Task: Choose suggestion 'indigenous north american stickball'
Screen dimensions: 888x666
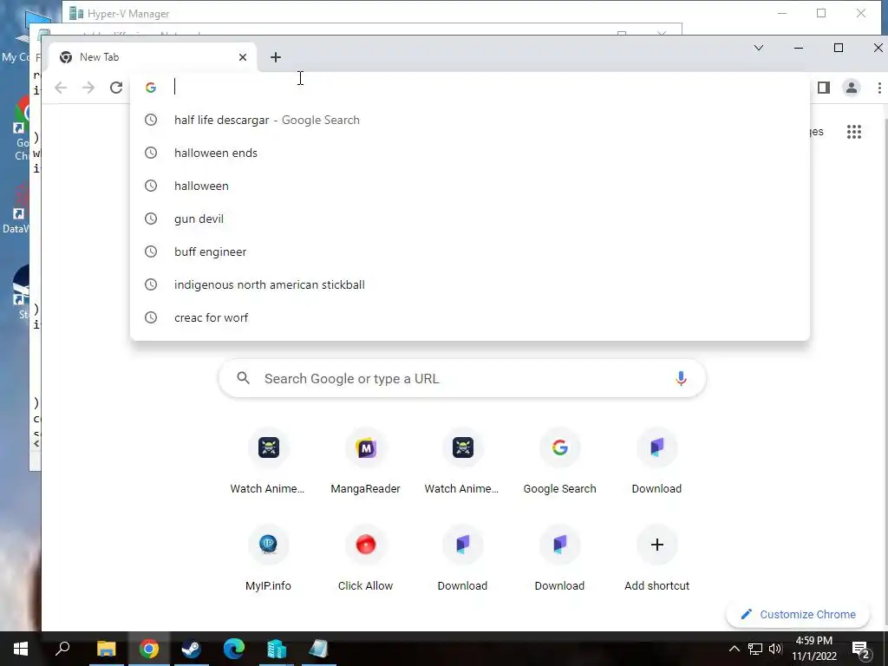Action: 470,284
